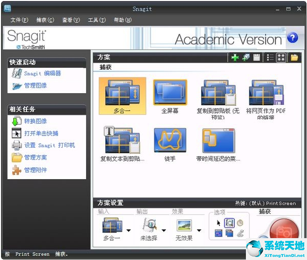Click the 相关任务 panel header
This screenshot has width=307, height=260.
pyautogui.click(x=47, y=109)
